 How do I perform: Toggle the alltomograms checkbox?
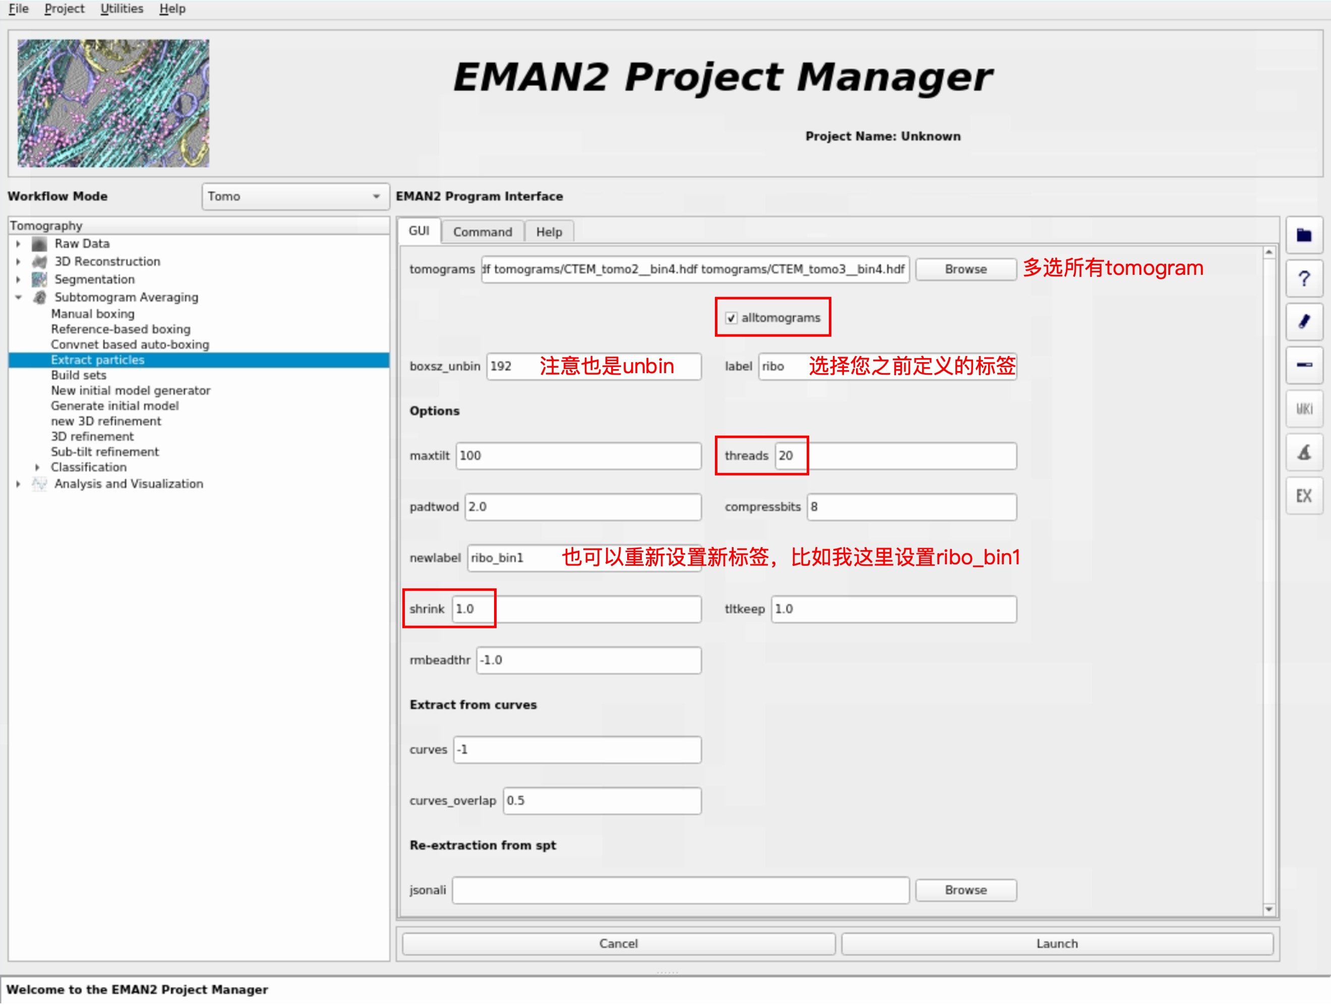coord(731,318)
